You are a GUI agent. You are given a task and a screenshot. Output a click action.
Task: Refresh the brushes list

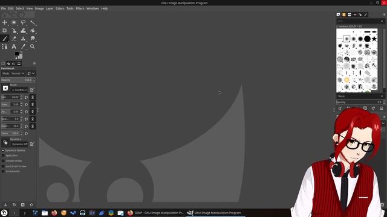click(x=373, y=108)
